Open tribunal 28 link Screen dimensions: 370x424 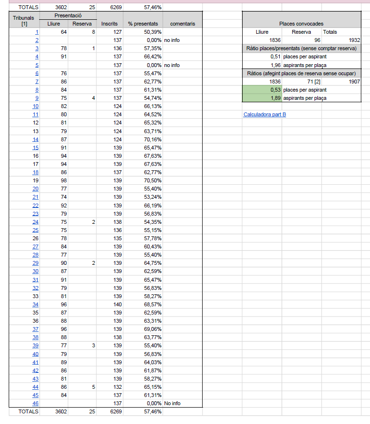pos(35,255)
